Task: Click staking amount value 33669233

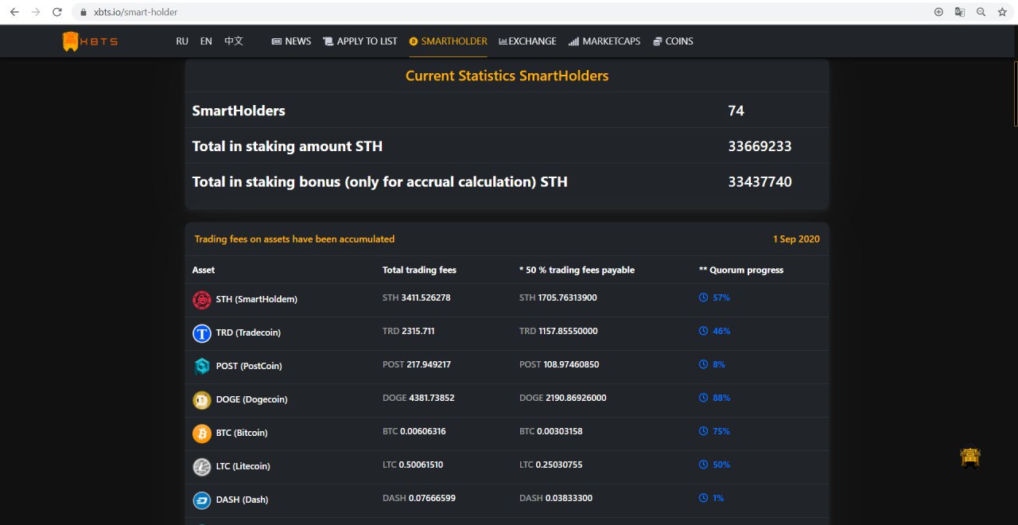Action: point(760,146)
